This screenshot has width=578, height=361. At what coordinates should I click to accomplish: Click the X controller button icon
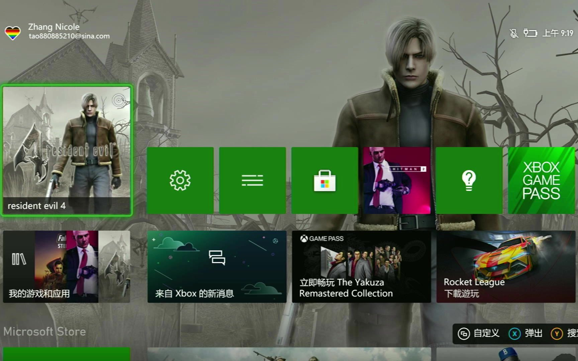coord(514,334)
